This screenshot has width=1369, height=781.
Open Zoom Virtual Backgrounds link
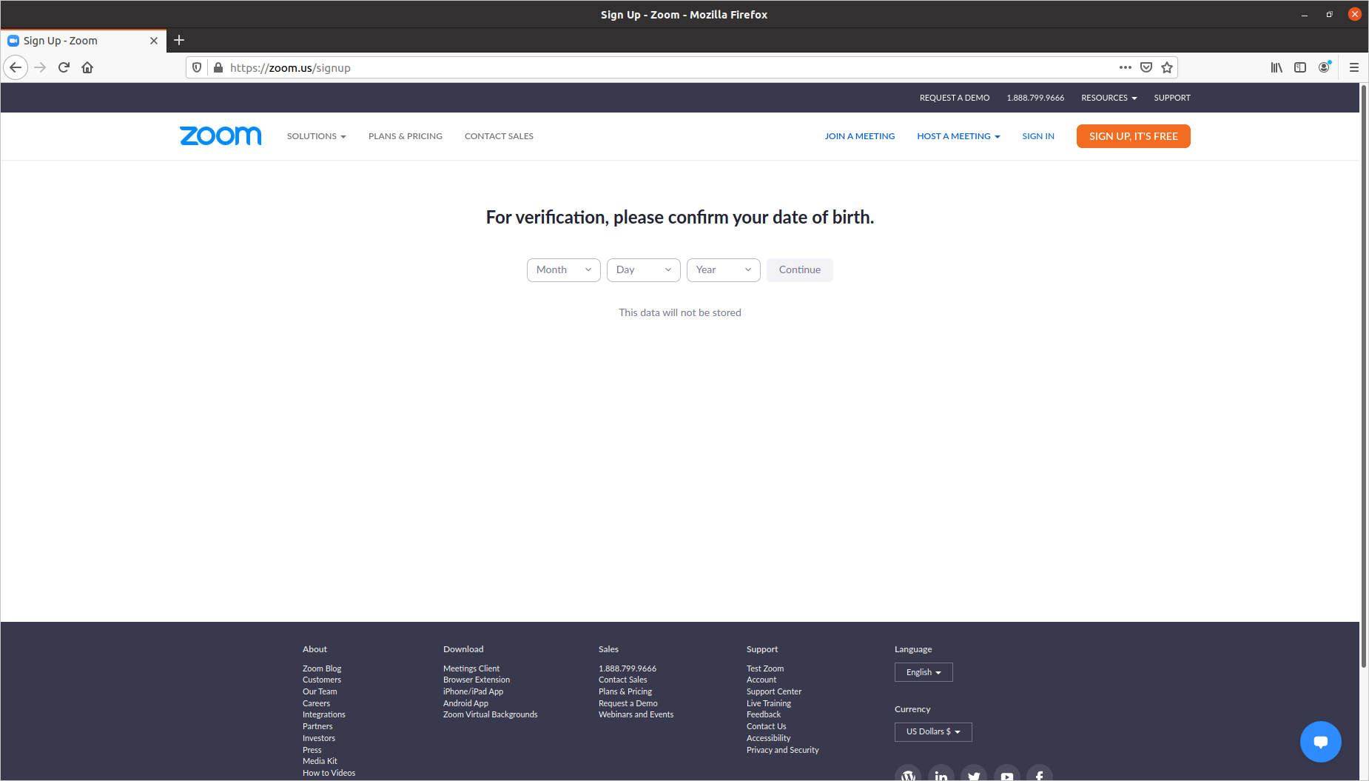[491, 714]
